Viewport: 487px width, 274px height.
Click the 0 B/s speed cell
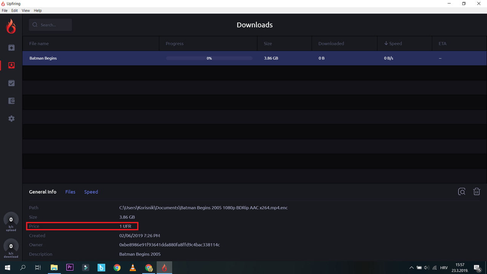pos(388,58)
